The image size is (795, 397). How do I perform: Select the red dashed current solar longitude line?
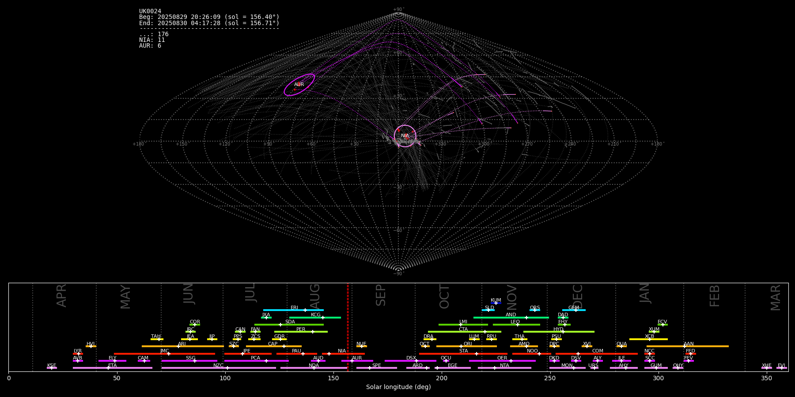pyautogui.click(x=348, y=327)
